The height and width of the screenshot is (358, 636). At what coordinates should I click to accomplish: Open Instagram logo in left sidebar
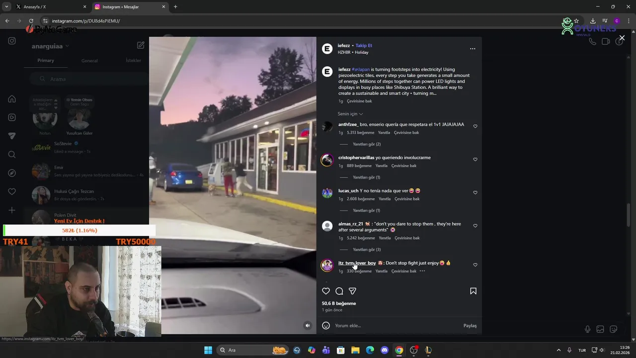[12, 41]
